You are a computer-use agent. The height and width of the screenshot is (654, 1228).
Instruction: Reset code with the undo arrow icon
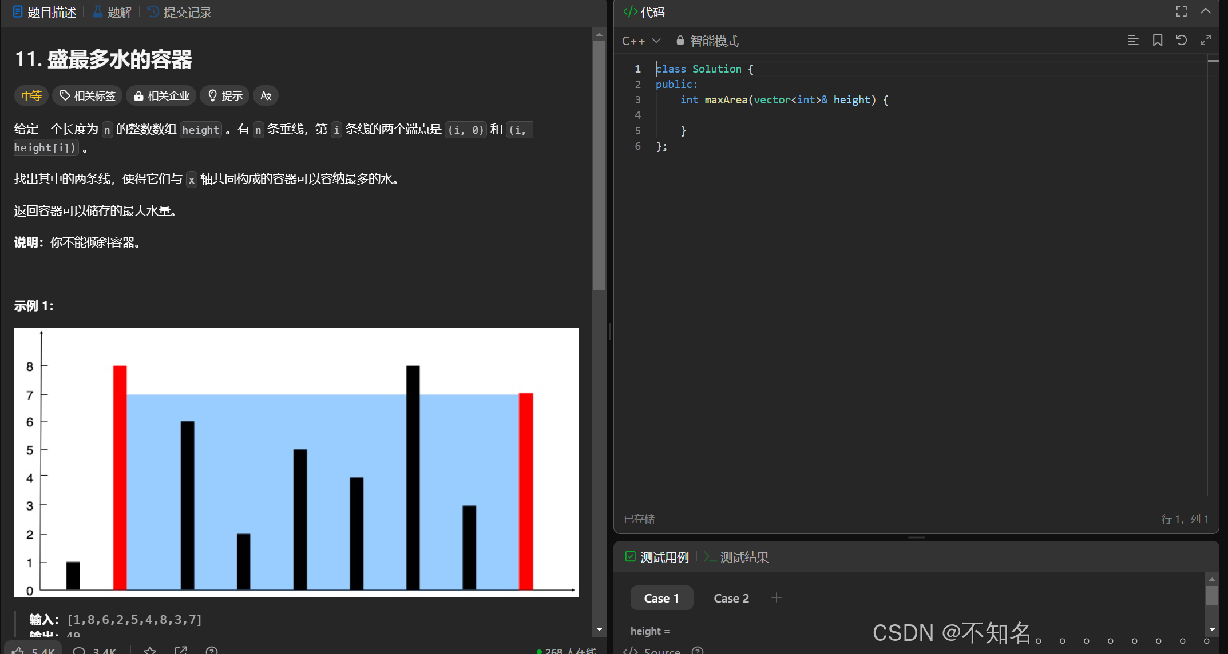[x=1181, y=40]
